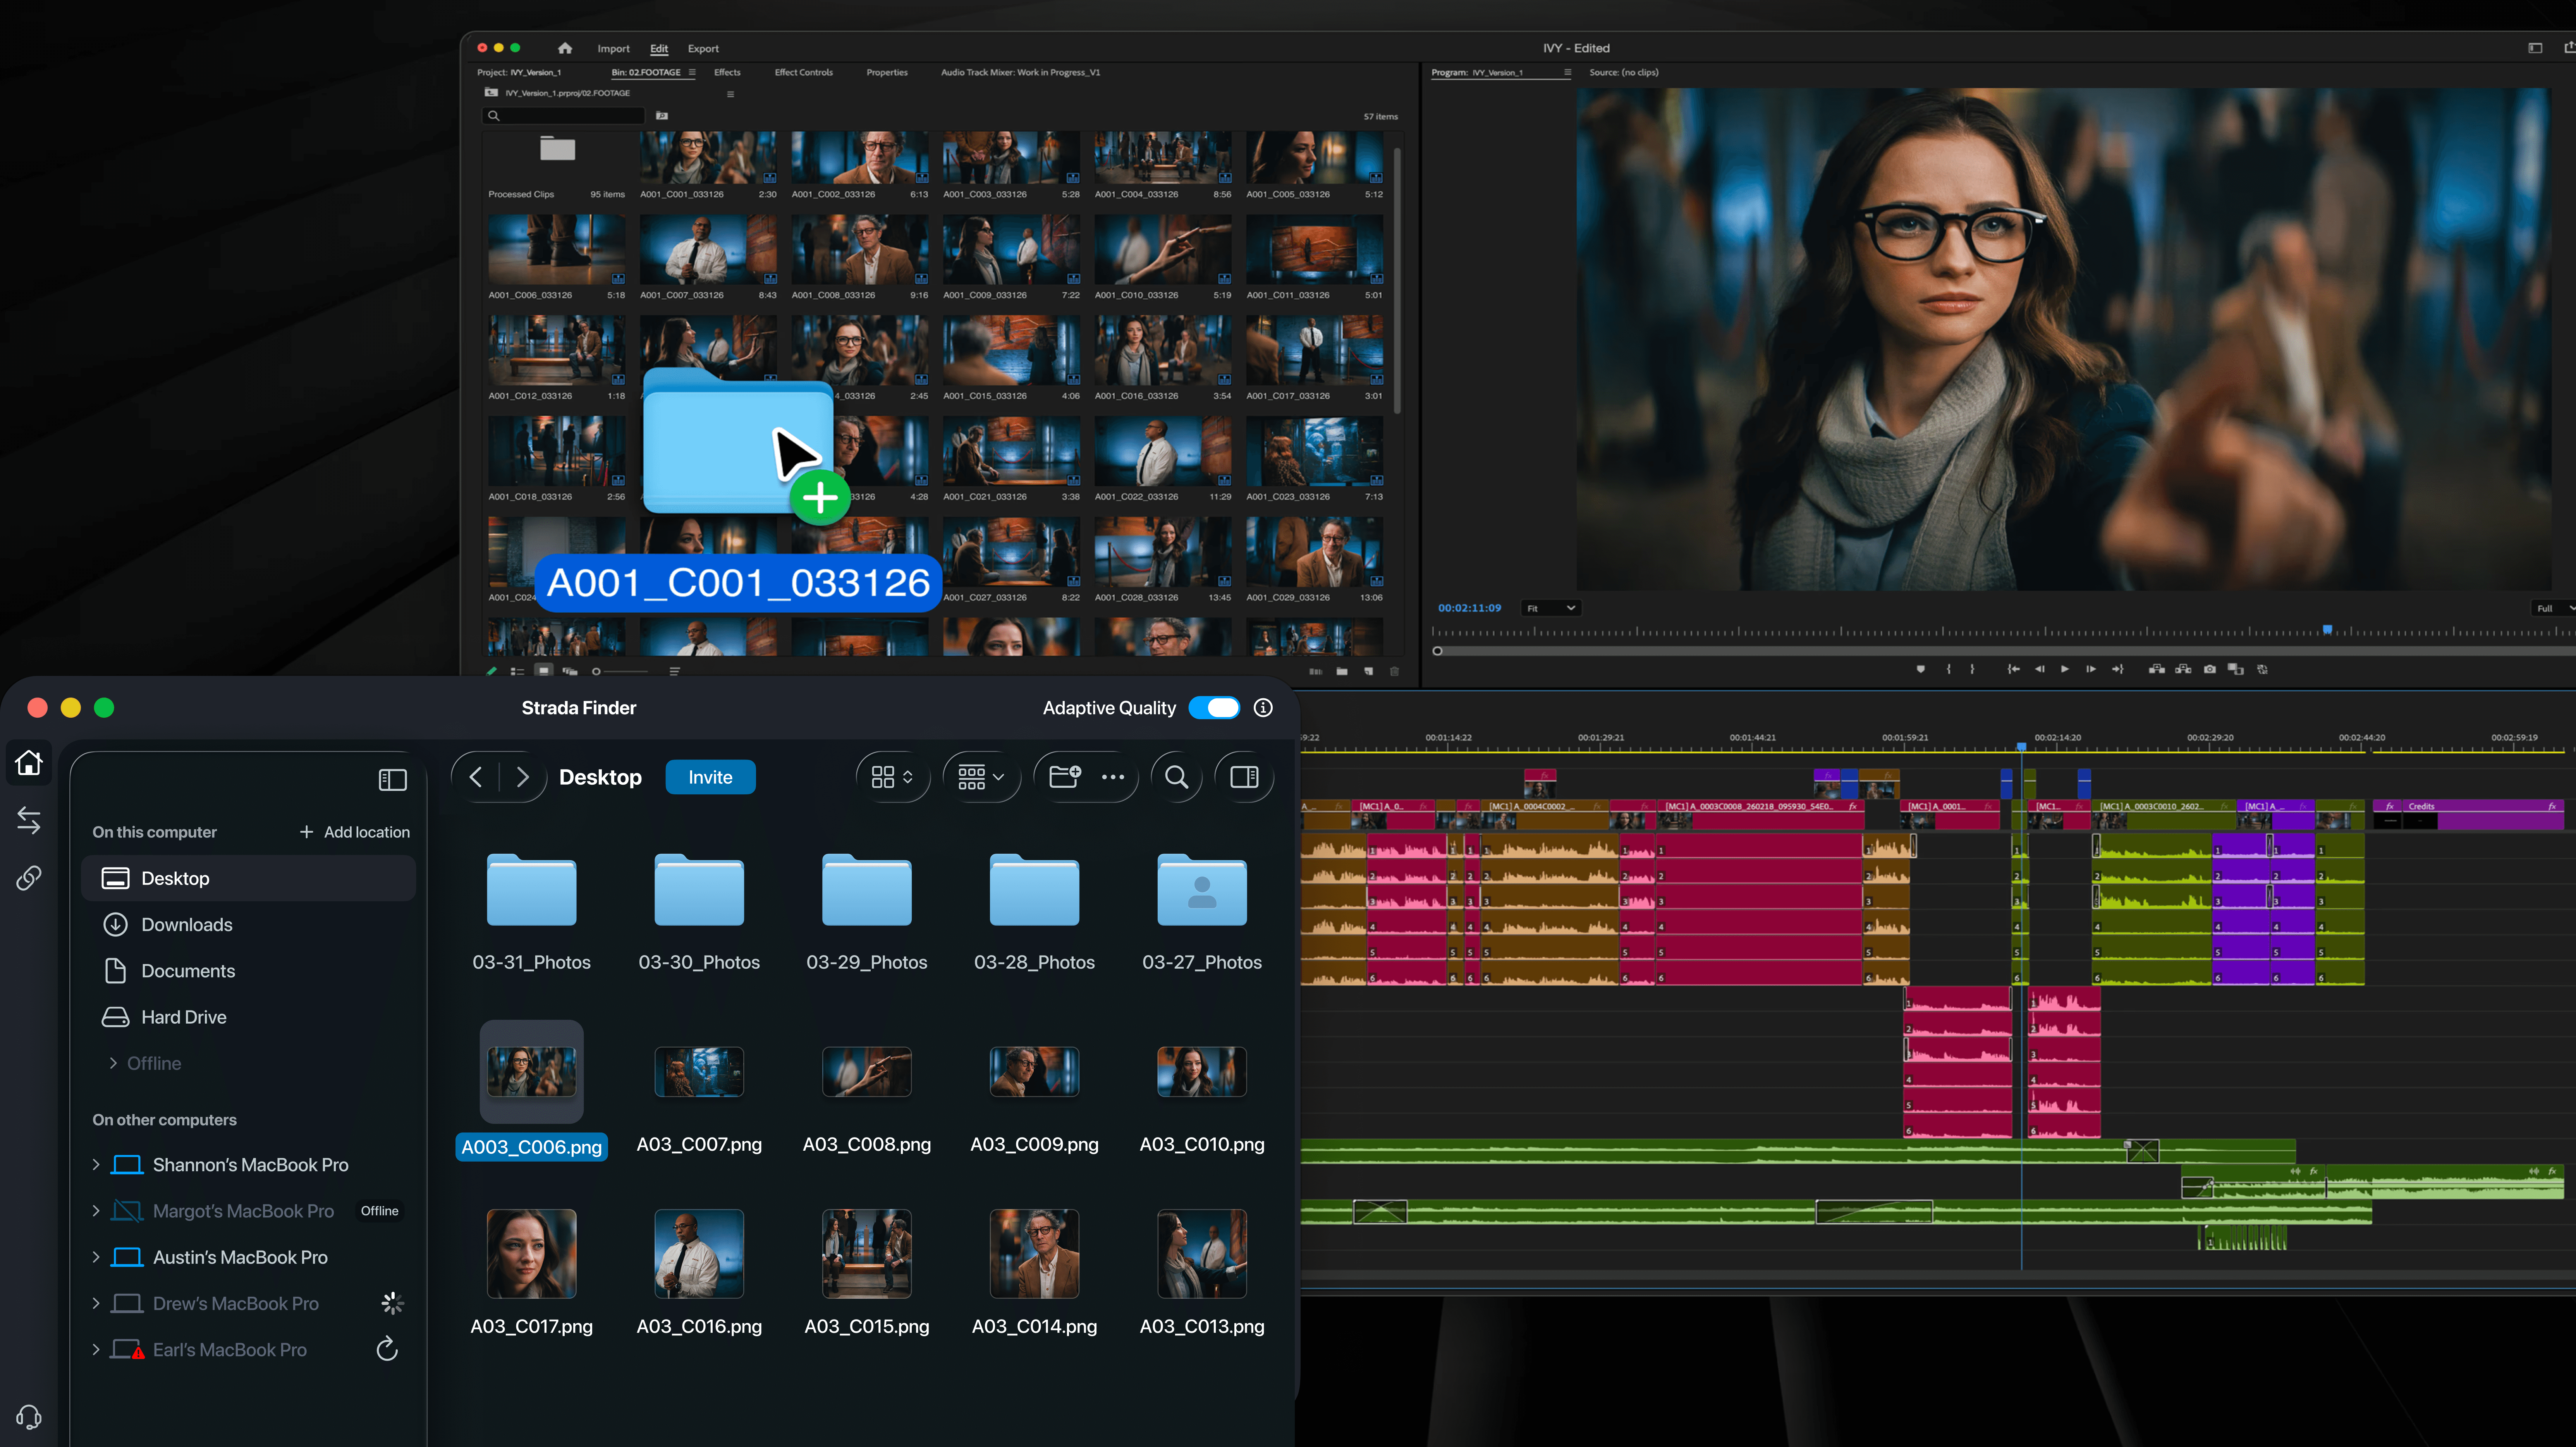Go to Out point in Program monitor

tap(2118, 669)
